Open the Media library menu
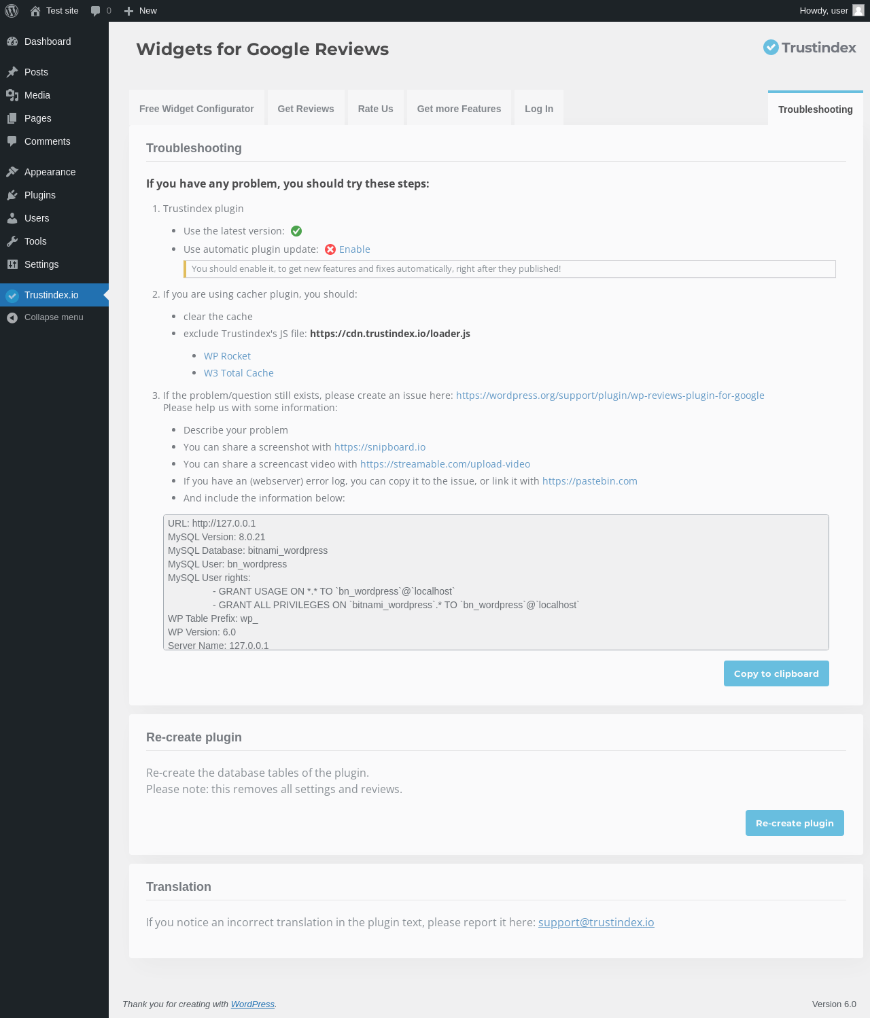Image resolution: width=870 pixels, height=1018 pixels. 54,95
